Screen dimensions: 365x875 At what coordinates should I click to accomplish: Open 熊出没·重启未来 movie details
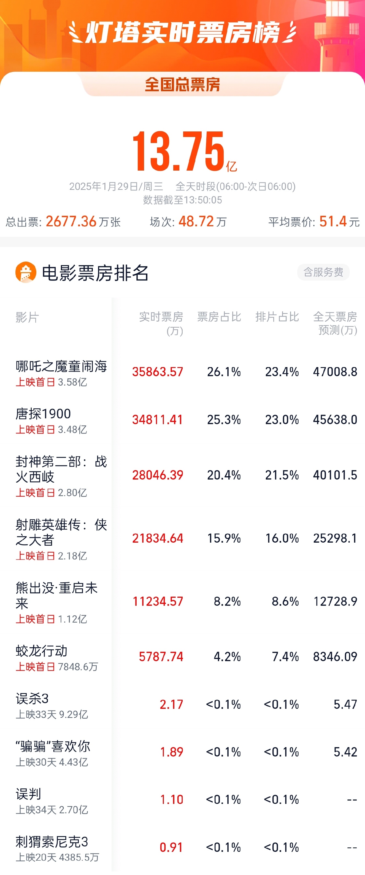coord(57,596)
